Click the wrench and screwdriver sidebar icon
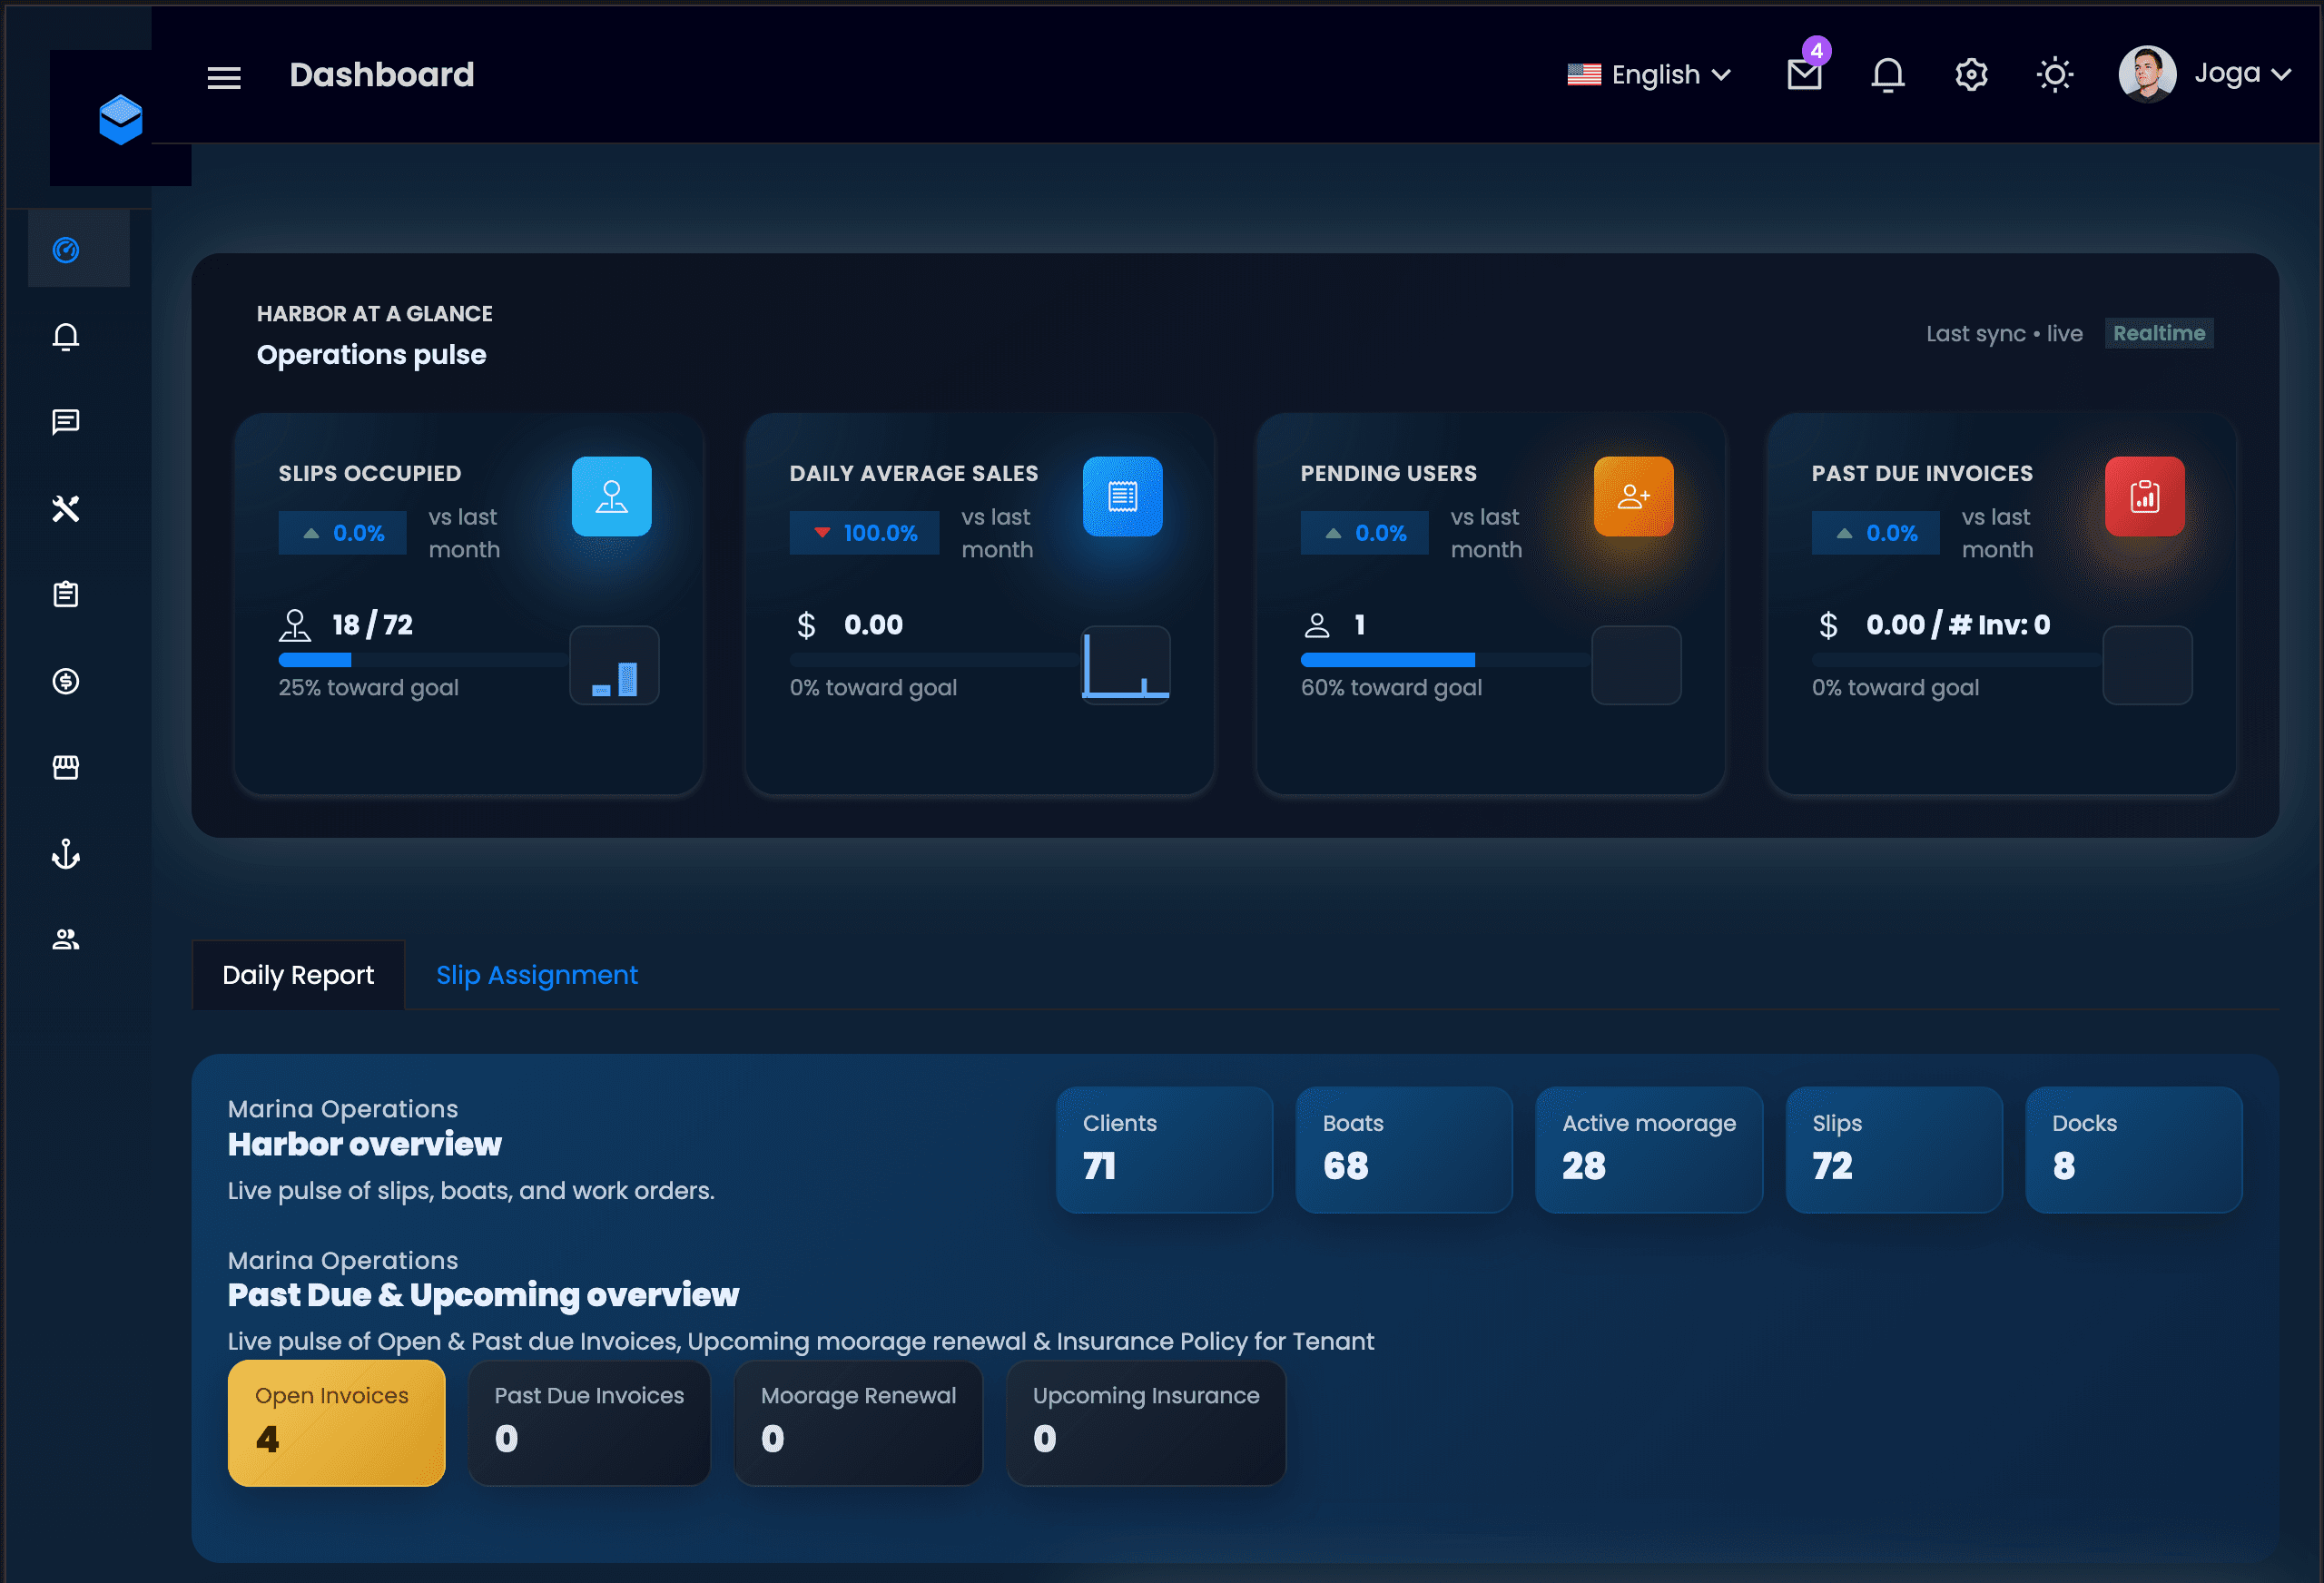Image resolution: width=2324 pixels, height=1583 pixels. coord(66,509)
